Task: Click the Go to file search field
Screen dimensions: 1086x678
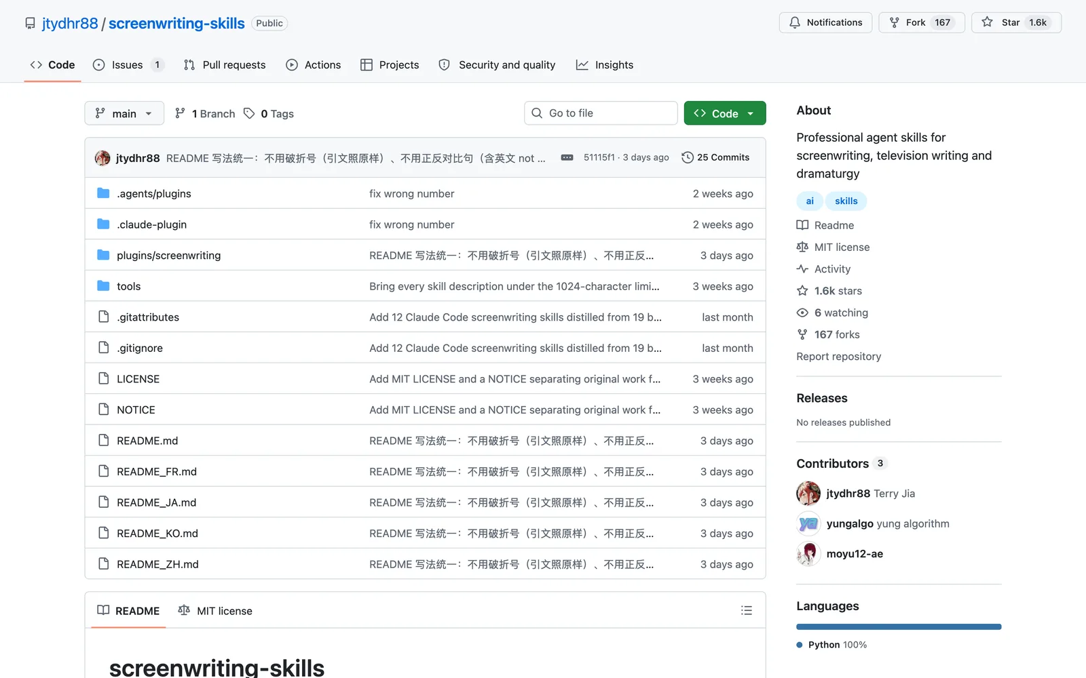Action: click(601, 113)
